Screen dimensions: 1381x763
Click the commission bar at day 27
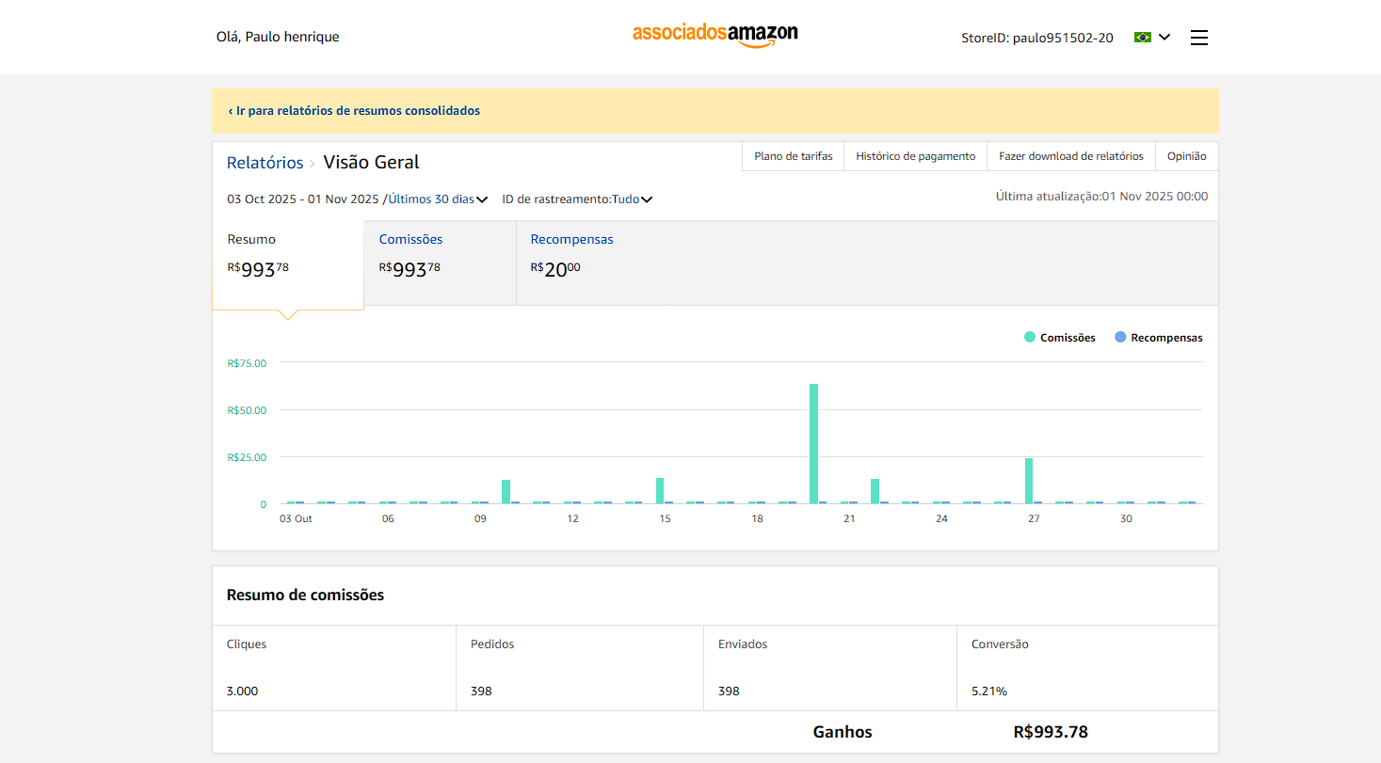(x=1029, y=481)
